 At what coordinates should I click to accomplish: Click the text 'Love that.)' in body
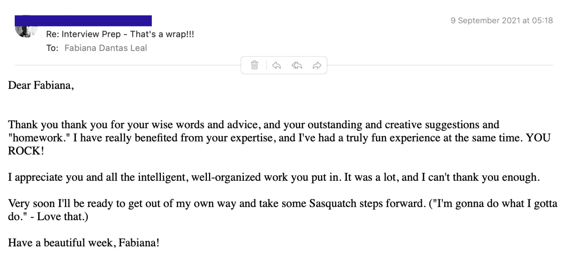point(62,217)
